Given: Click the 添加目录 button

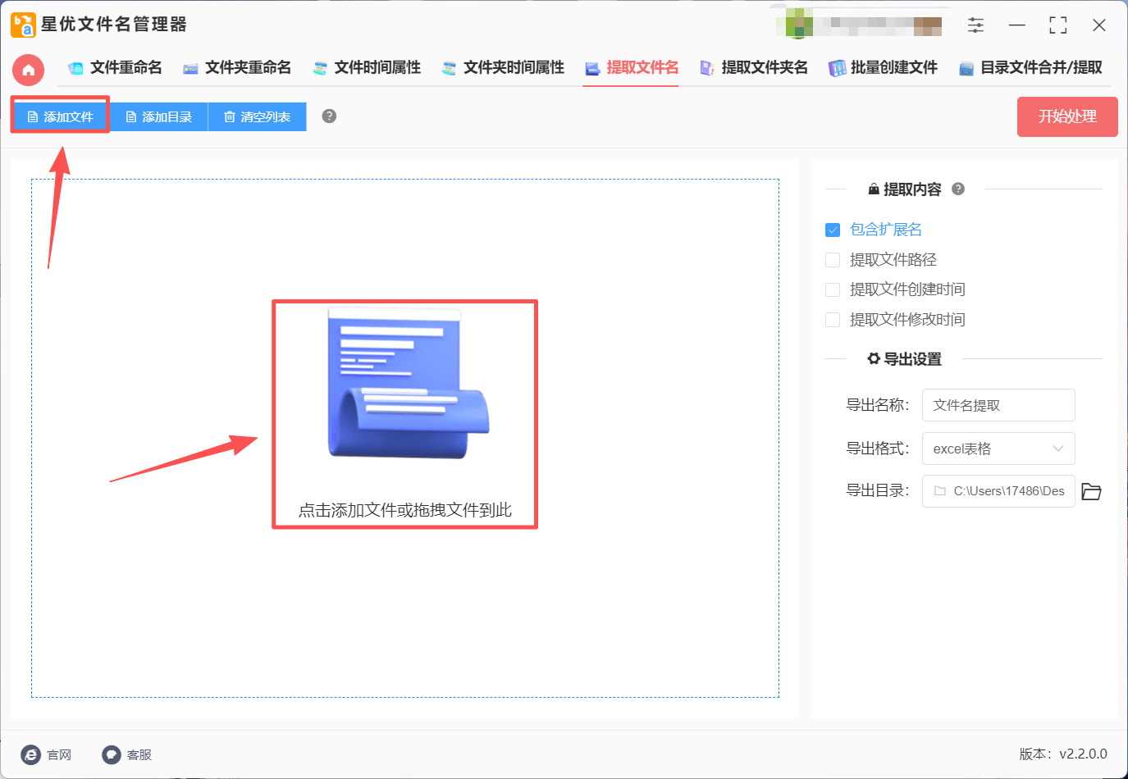Looking at the screenshot, I should 158,116.
